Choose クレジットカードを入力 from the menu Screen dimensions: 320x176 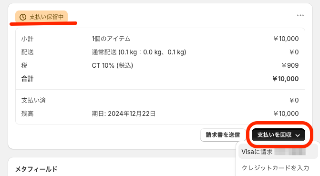coord(275,168)
